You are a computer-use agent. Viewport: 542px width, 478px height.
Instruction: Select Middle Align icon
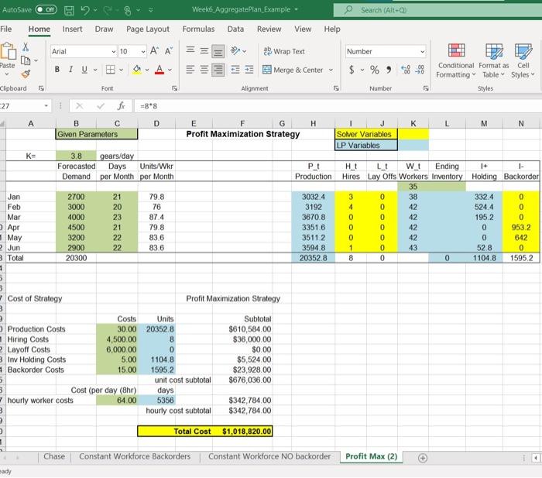coord(204,51)
